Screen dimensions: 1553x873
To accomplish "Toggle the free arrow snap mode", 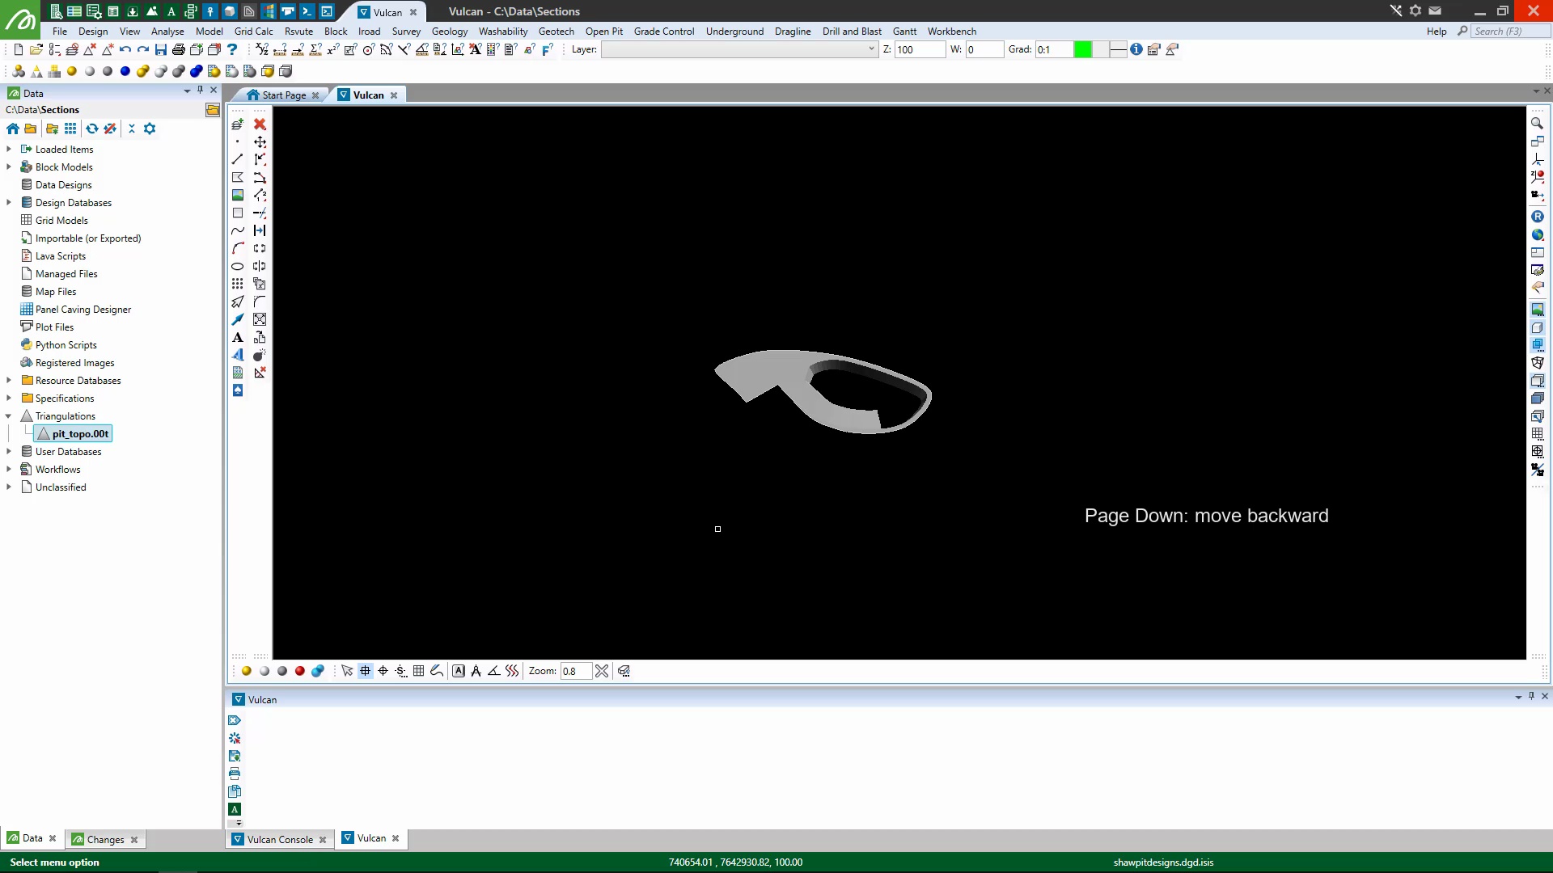I will (x=347, y=671).
